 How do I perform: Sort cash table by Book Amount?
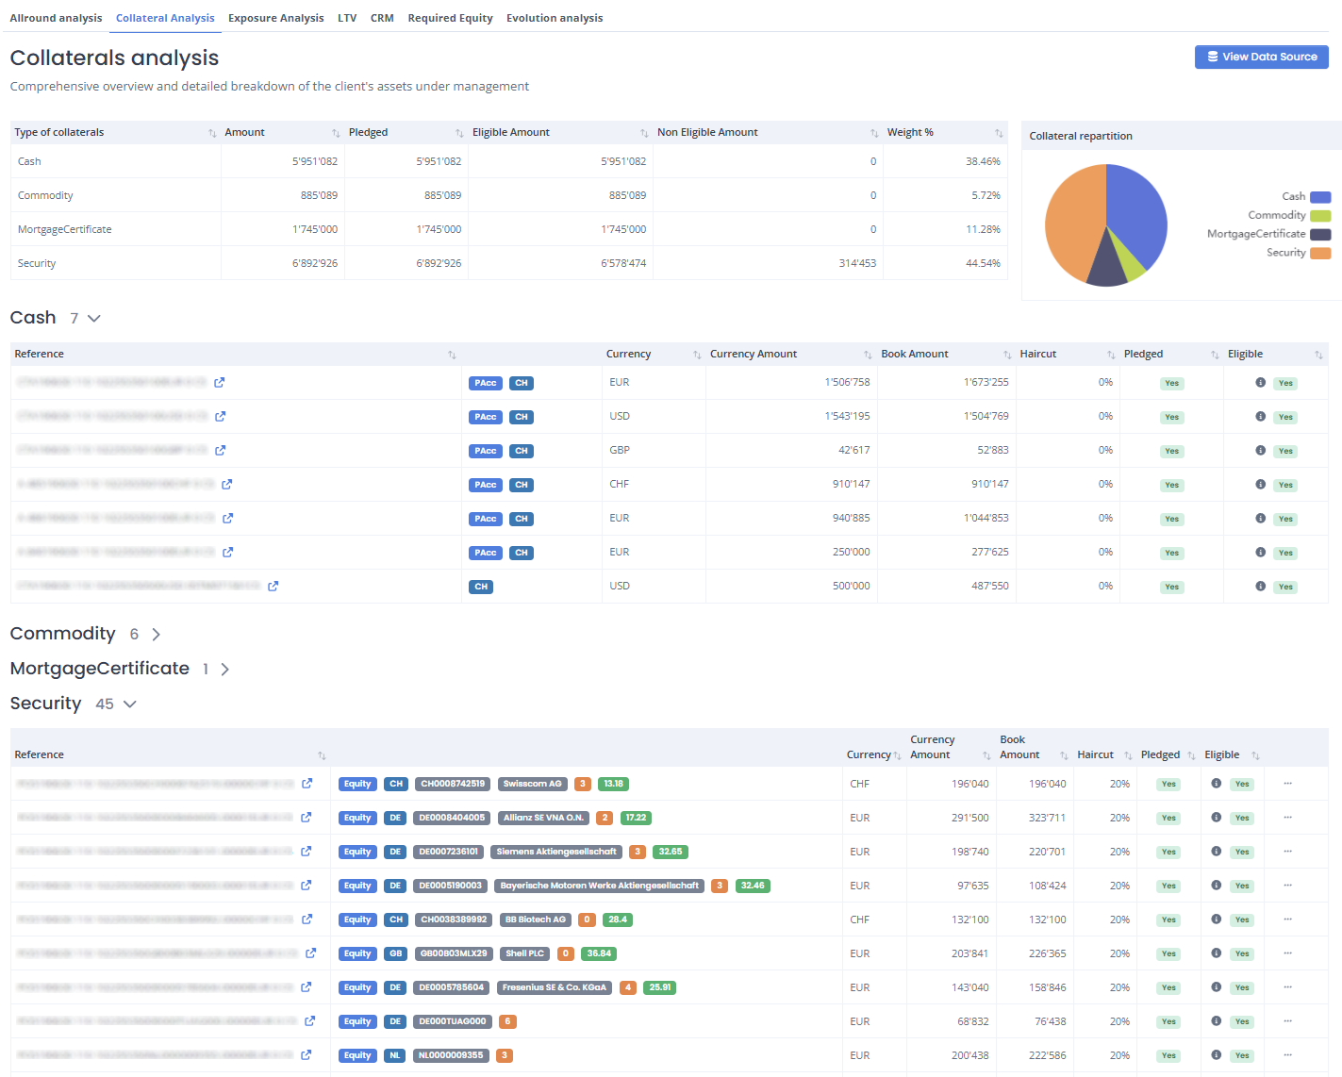[x=1007, y=355]
